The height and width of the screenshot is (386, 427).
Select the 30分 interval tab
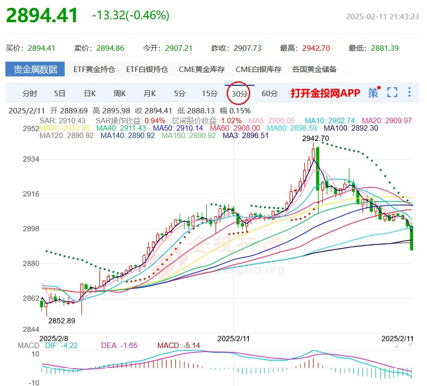pos(239,94)
